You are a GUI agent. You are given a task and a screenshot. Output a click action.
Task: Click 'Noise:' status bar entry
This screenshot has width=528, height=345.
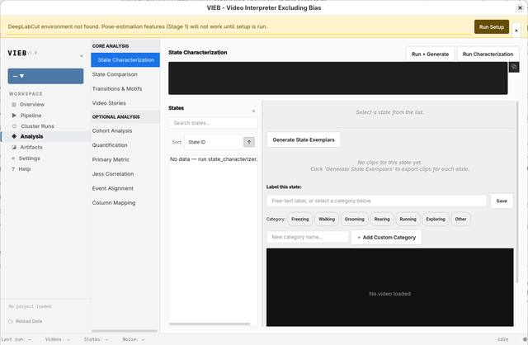coord(134,339)
